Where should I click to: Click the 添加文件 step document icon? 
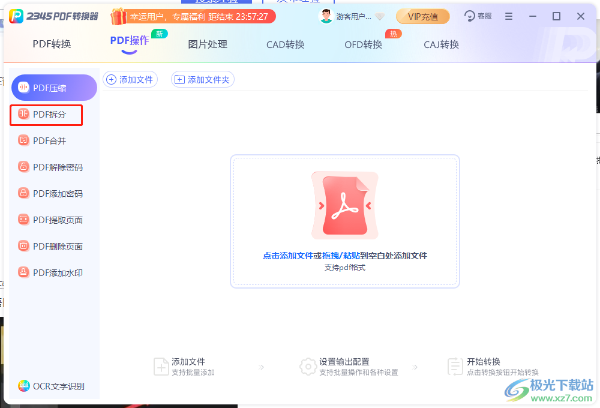tap(161, 367)
